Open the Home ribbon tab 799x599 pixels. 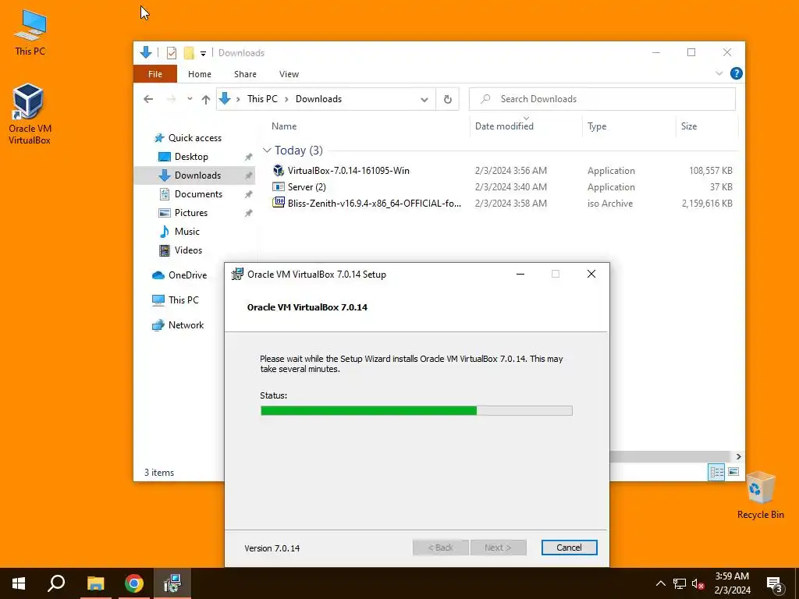pyautogui.click(x=200, y=74)
